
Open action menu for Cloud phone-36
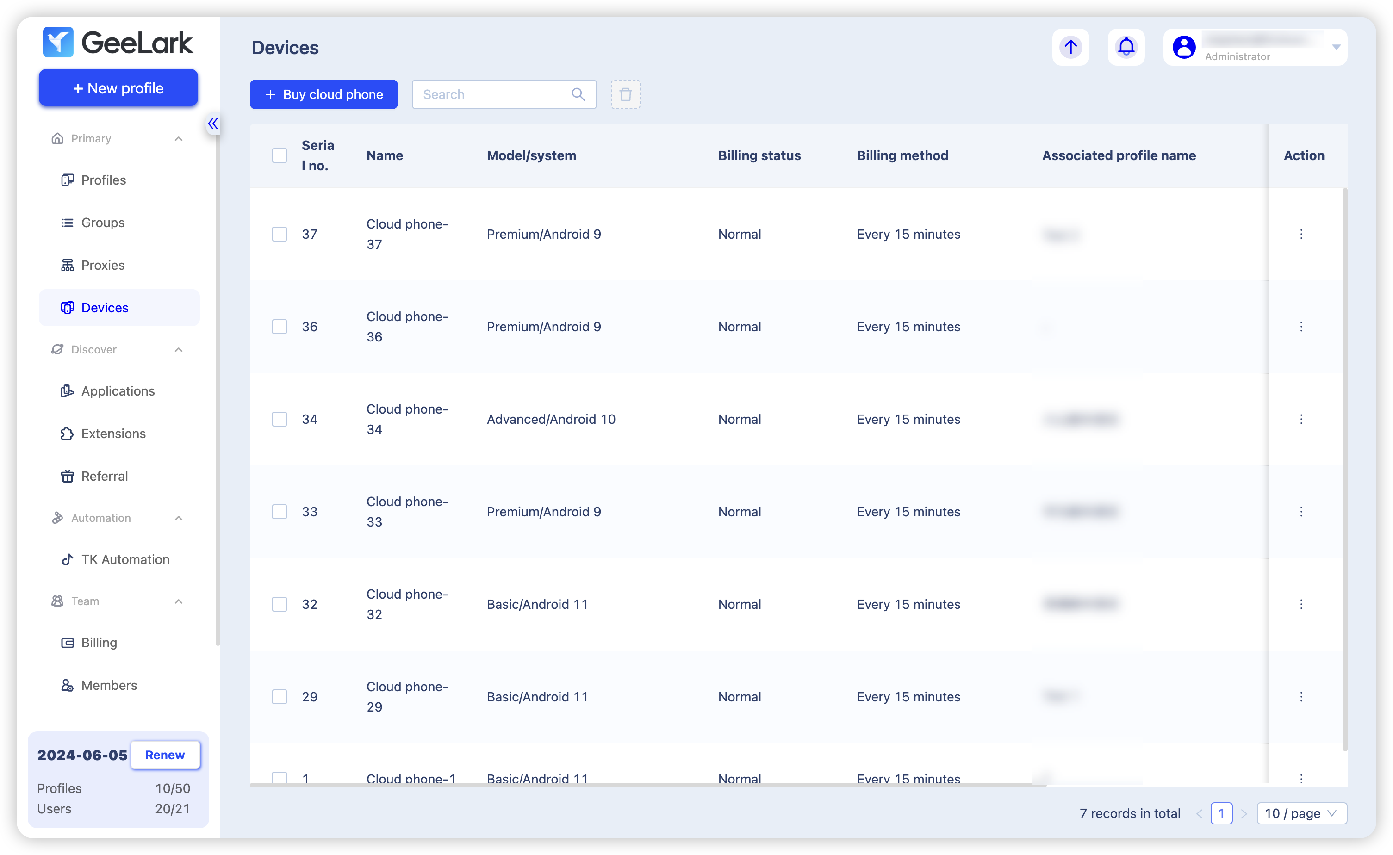pos(1300,327)
